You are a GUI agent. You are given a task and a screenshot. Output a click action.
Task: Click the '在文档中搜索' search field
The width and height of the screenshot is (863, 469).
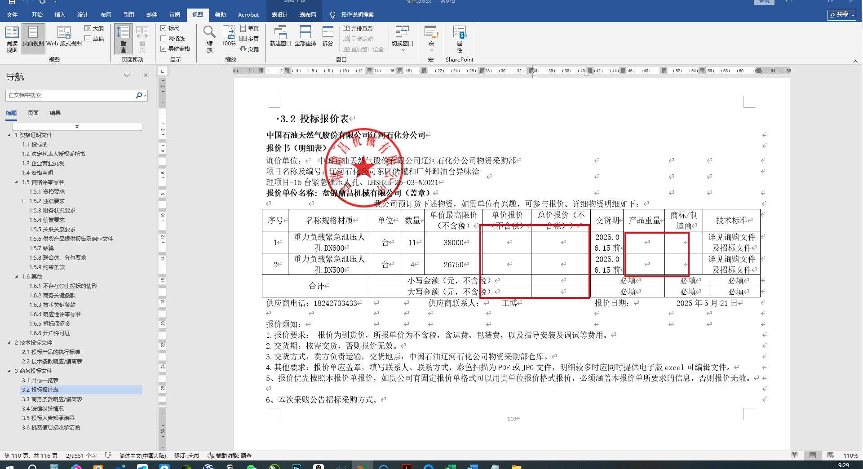point(71,95)
